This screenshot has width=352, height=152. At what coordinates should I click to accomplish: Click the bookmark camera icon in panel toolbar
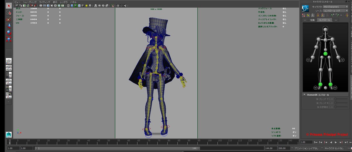point(24,5)
